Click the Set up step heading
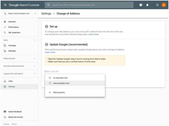 (54, 26)
